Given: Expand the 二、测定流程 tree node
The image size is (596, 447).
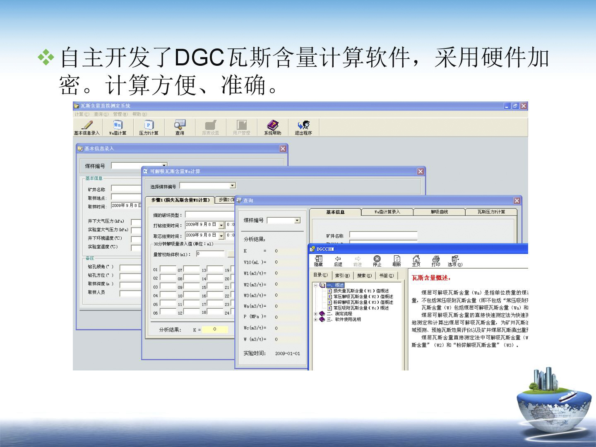Looking at the screenshot, I should (x=316, y=314).
